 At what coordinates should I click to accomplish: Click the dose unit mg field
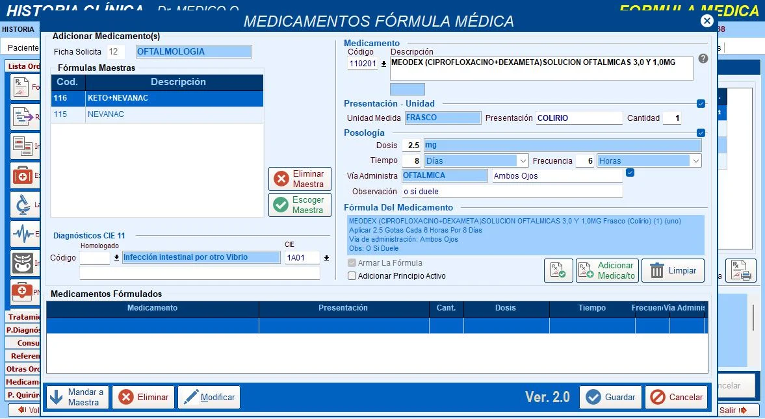[562, 145]
